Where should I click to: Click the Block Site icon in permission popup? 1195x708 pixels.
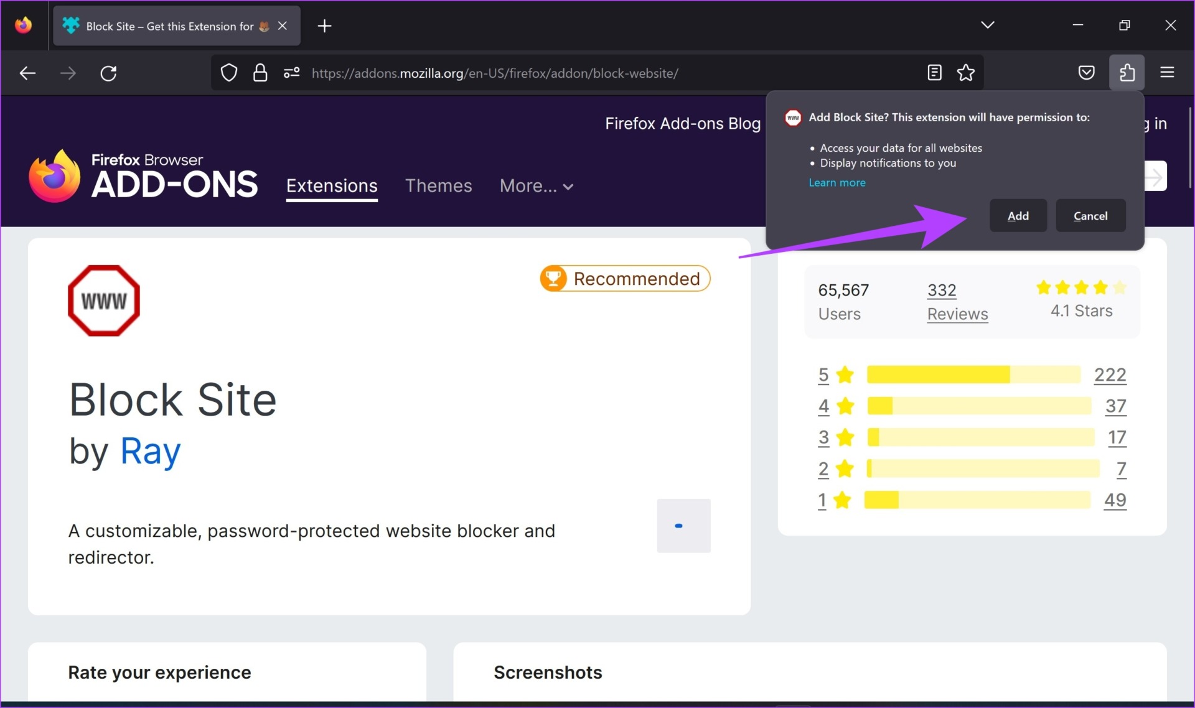[x=793, y=118]
